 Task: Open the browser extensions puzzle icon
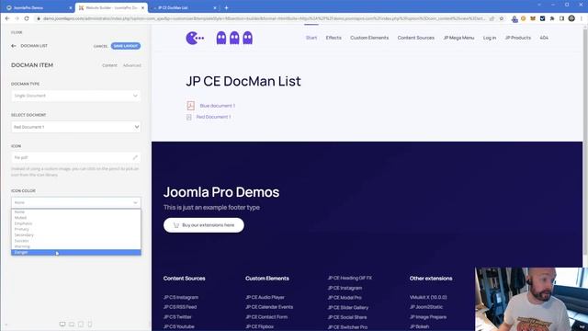coord(552,18)
